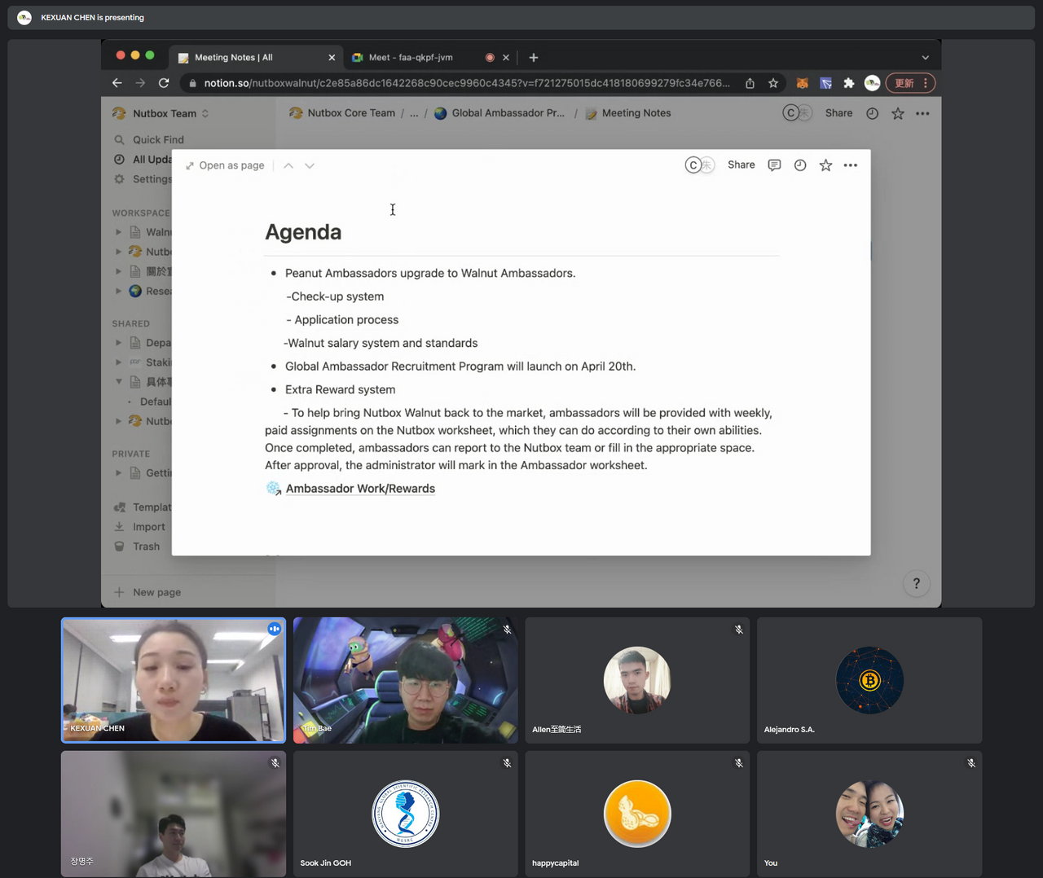
Task: Click the URL address field
Action: (467, 83)
